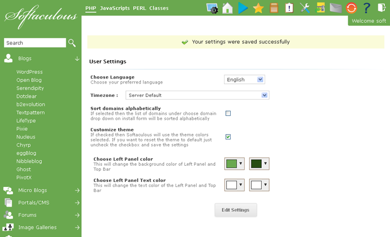This screenshot has width=390, height=237.
Task: Open Nucleus in sidebar
Action: click(x=26, y=137)
